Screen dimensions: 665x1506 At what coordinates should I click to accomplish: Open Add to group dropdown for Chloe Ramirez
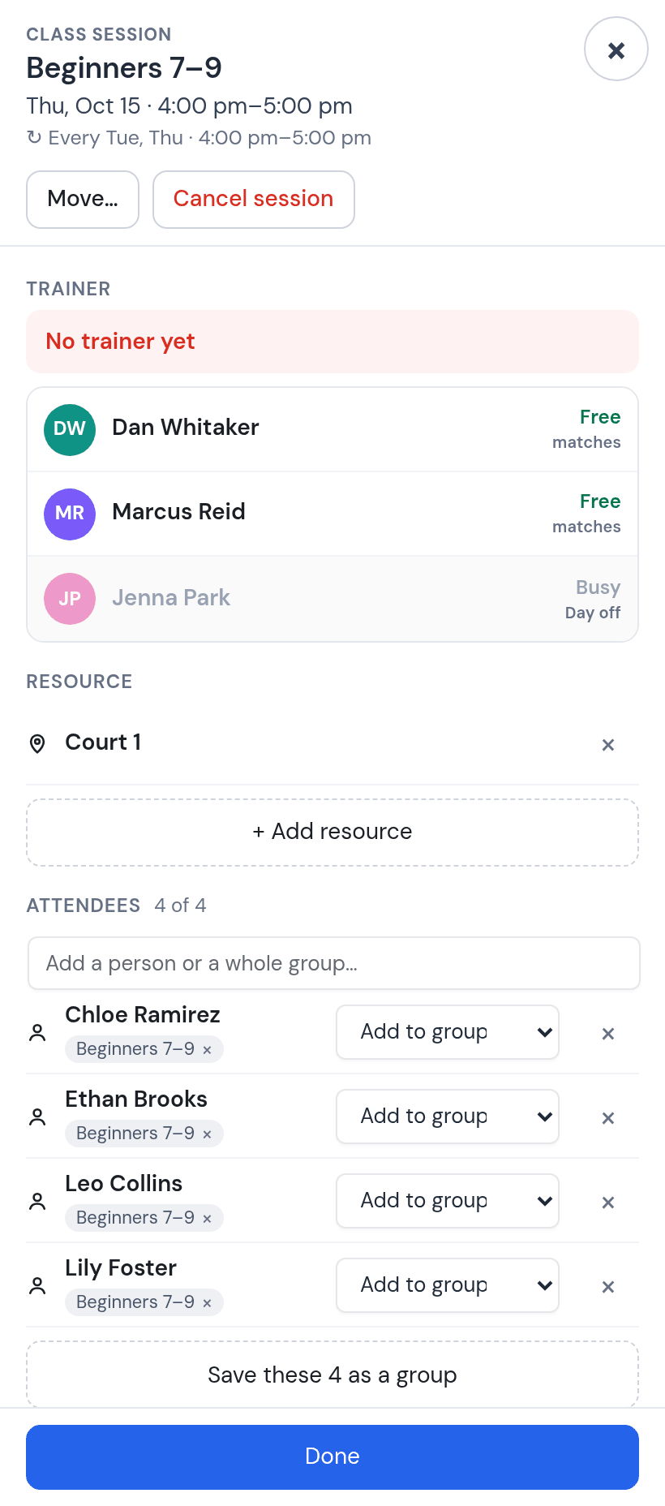pyautogui.click(x=448, y=1032)
